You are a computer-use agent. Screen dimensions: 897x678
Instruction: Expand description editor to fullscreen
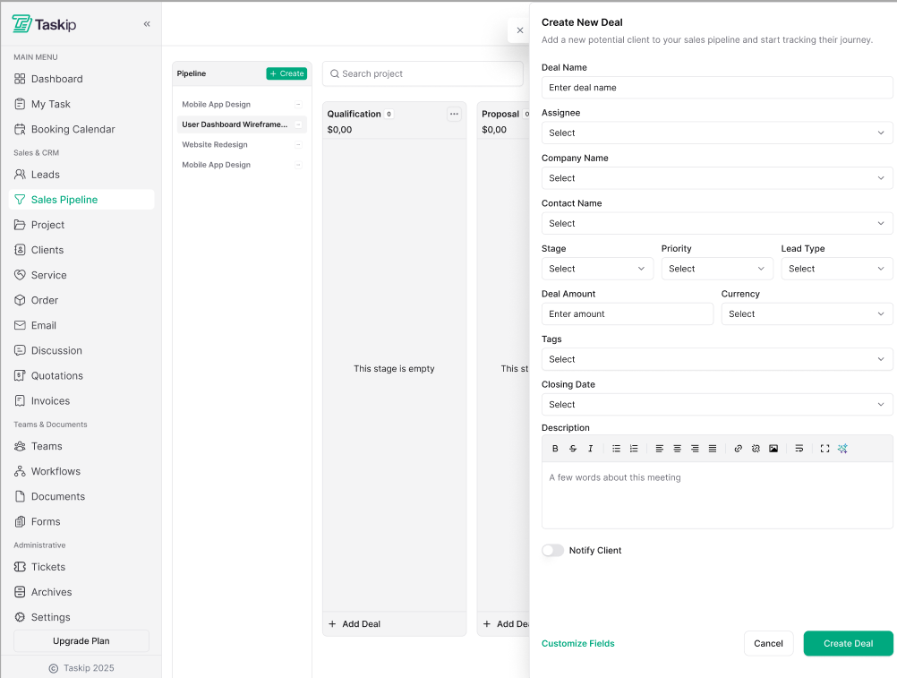pyautogui.click(x=824, y=449)
